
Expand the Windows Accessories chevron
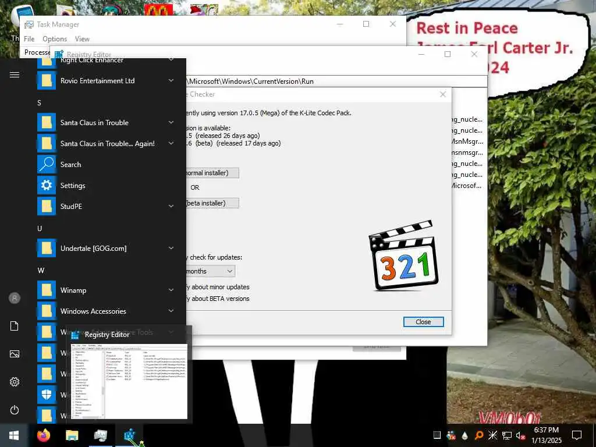171,311
